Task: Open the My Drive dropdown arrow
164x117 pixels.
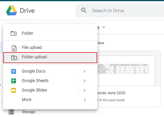Action: [104, 27]
